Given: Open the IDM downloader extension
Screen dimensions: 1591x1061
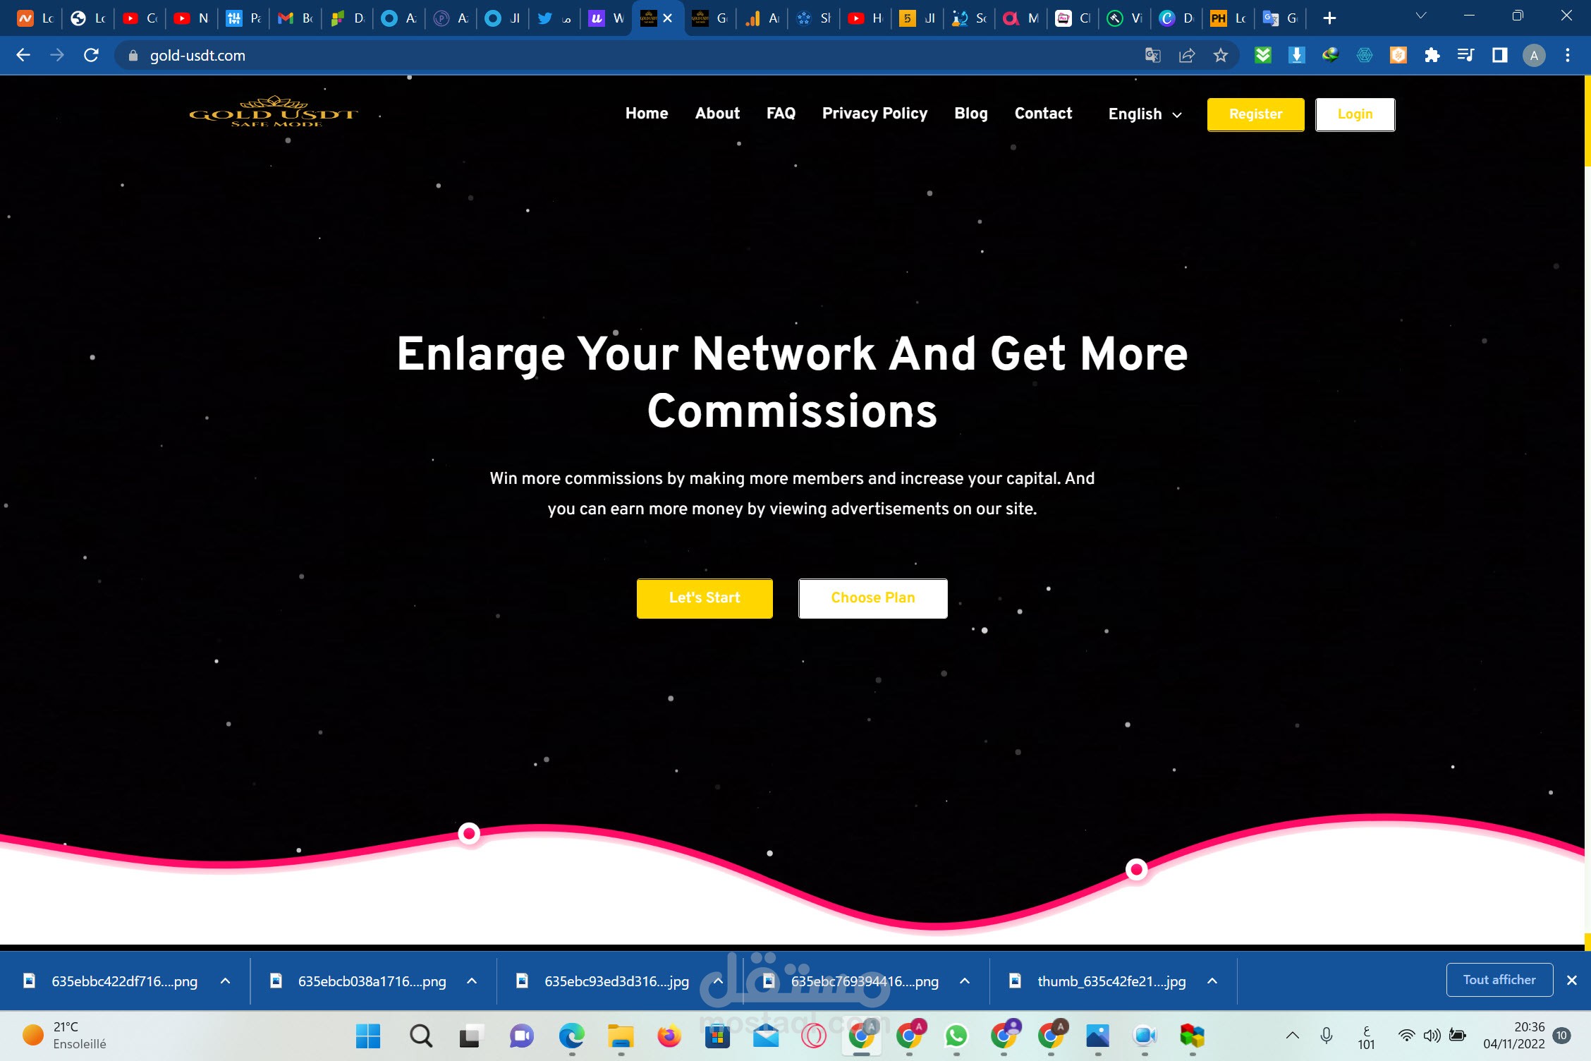Looking at the screenshot, I should (x=1331, y=55).
